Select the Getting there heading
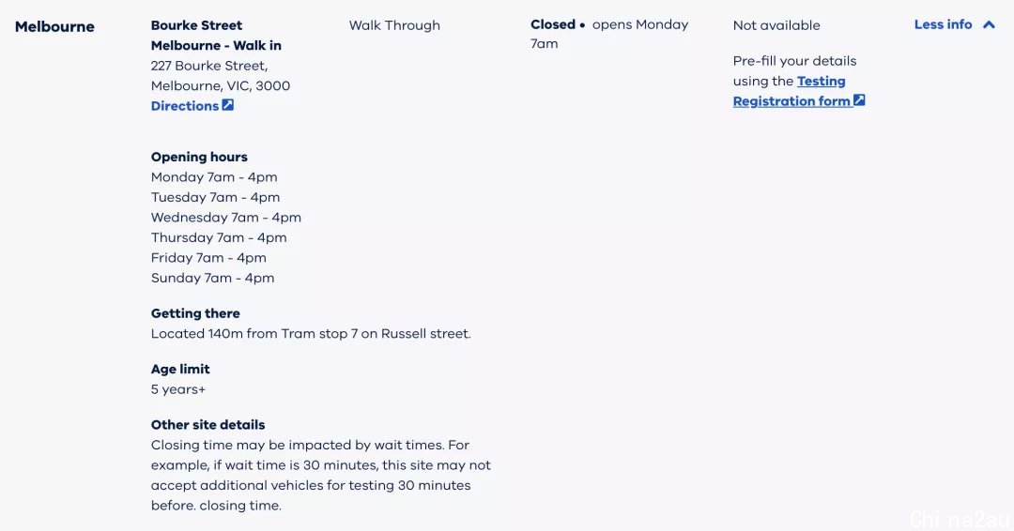The height and width of the screenshot is (531, 1014). (195, 313)
